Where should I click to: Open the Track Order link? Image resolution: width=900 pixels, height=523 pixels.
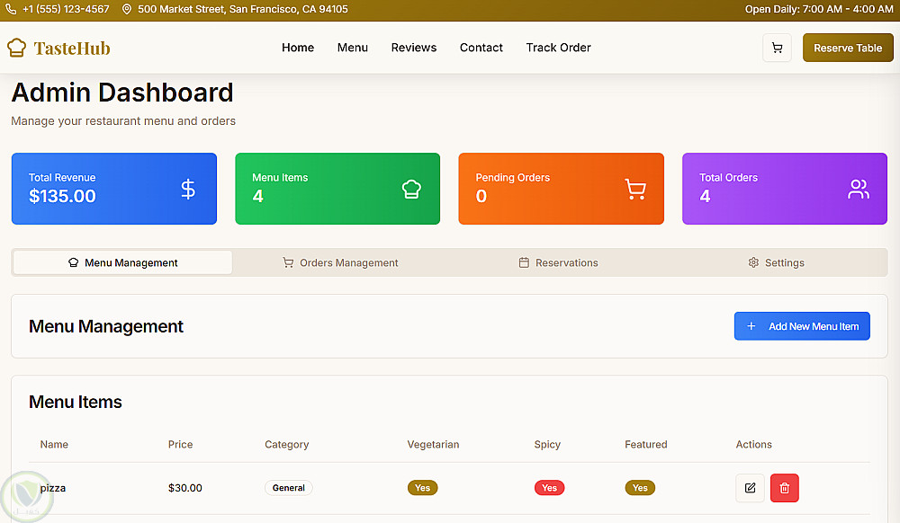pyautogui.click(x=558, y=48)
